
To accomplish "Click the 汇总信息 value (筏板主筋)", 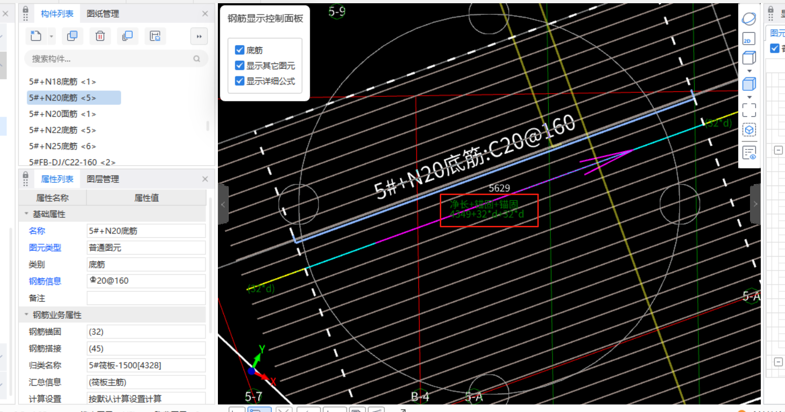I will pos(146,382).
